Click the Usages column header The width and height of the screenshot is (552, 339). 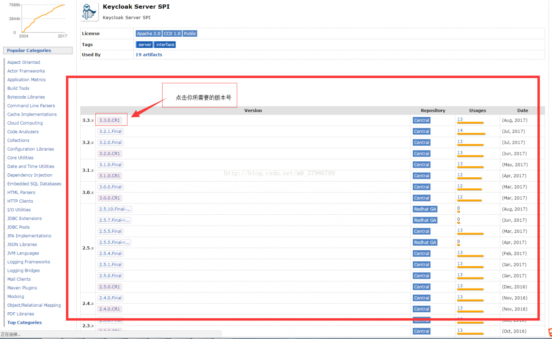coord(478,111)
